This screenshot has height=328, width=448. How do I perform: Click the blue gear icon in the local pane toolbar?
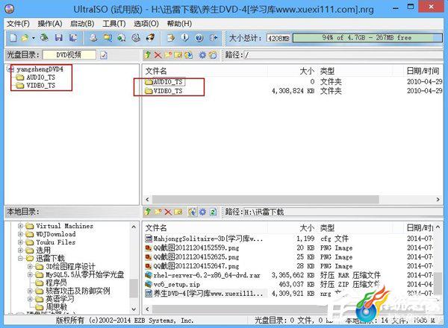point(202,212)
